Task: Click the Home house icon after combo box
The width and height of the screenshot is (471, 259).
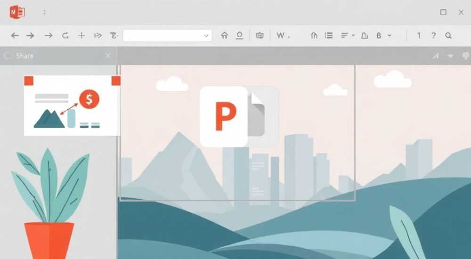Action: [x=224, y=35]
